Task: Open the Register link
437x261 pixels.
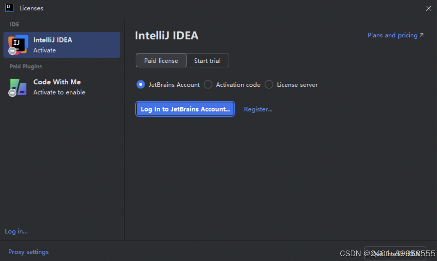Action: pos(258,109)
